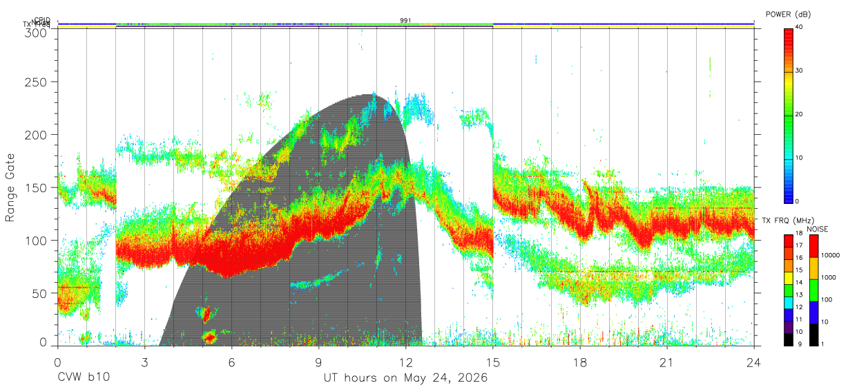
Task: Click UT hour 6 on time axis
Action: click(x=231, y=362)
